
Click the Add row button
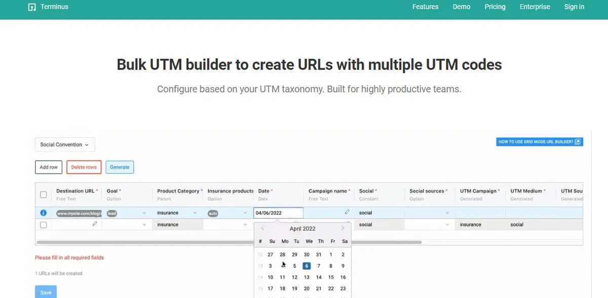click(x=48, y=167)
